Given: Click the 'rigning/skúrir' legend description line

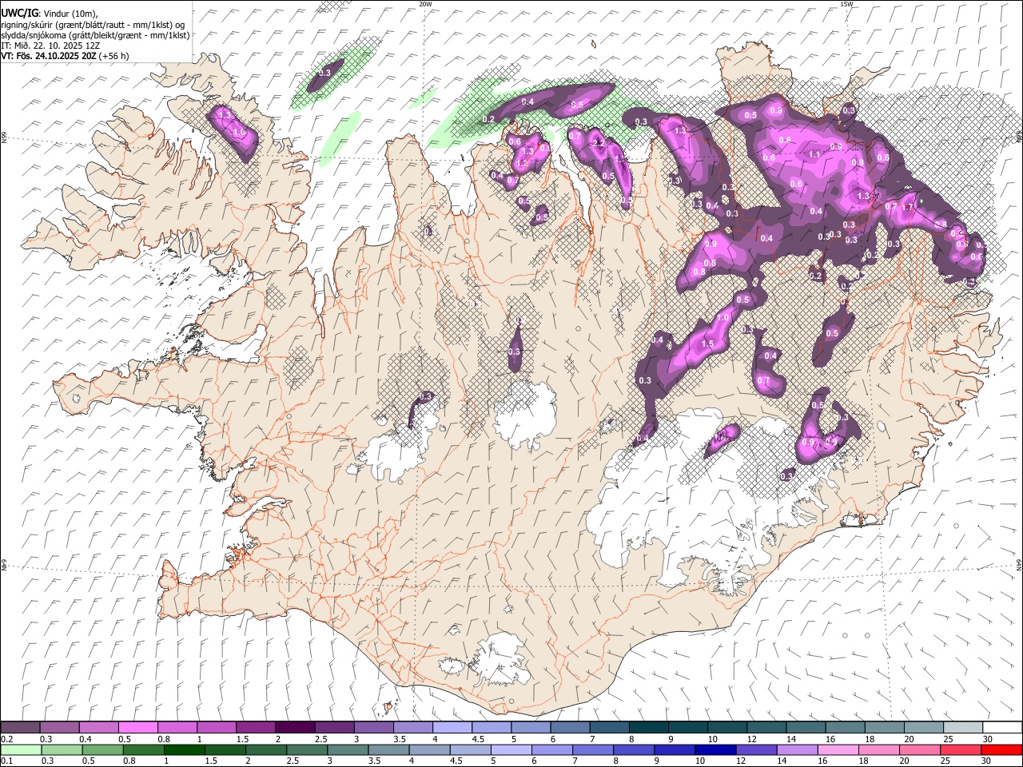Looking at the screenshot, I should [93, 25].
